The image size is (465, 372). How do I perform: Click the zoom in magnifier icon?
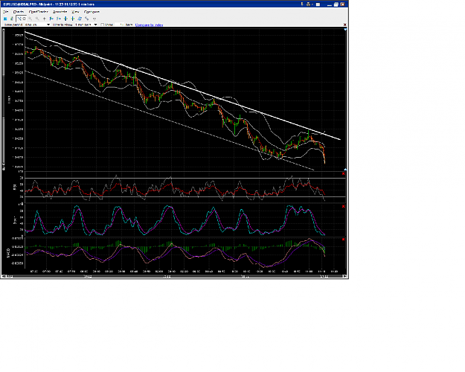(31, 19)
